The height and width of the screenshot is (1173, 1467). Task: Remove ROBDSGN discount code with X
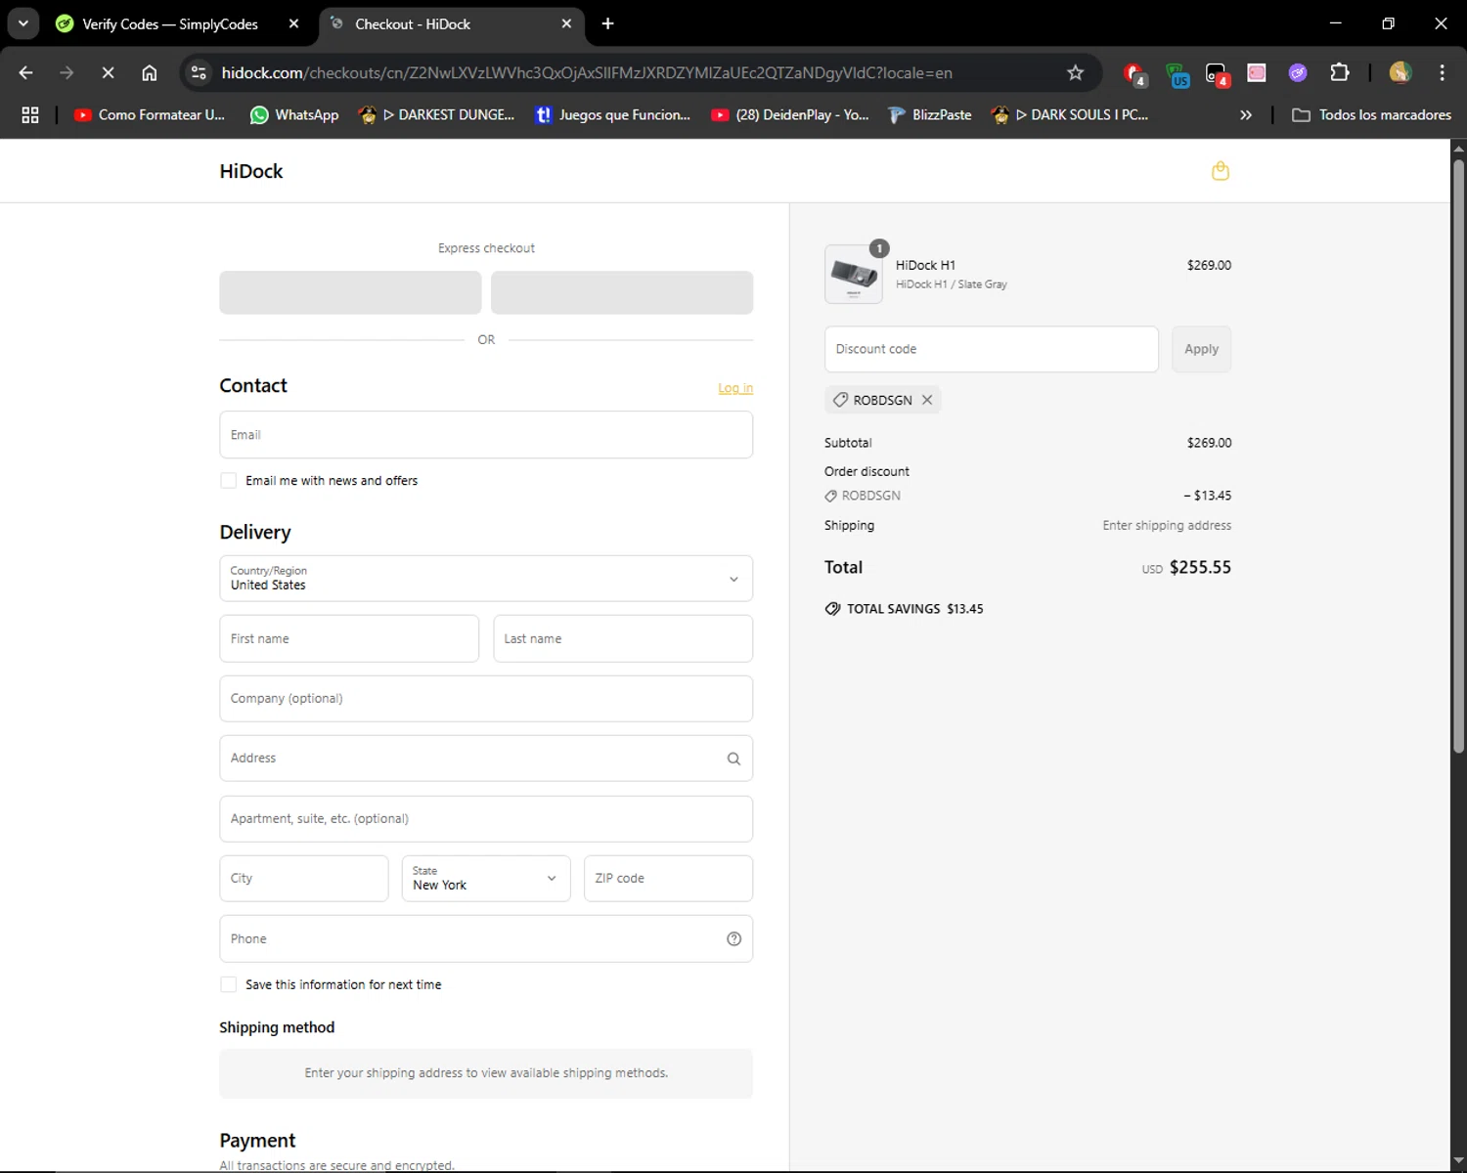[x=927, y=400]
